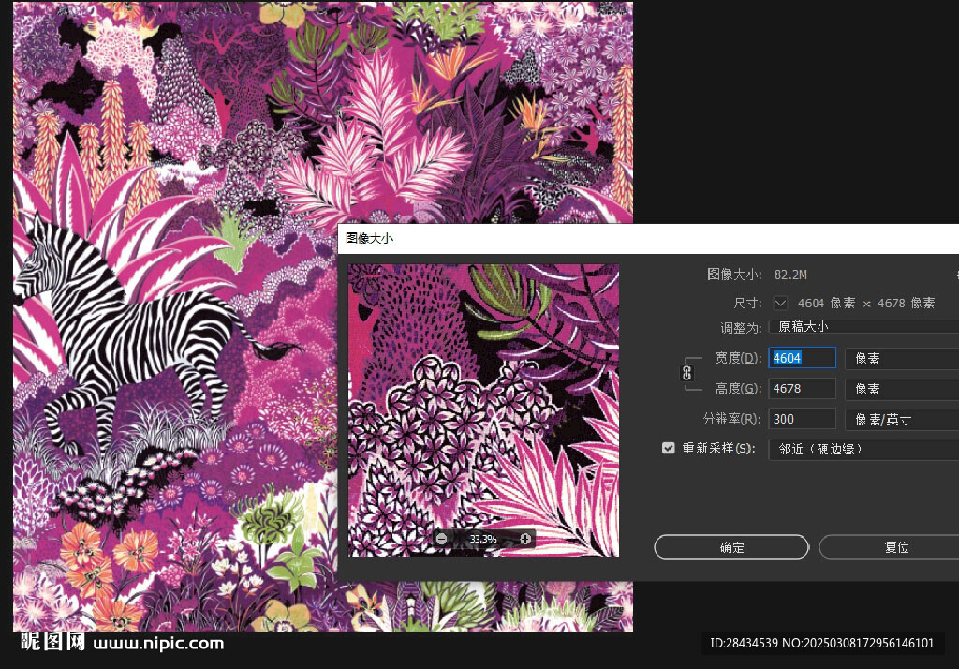Click the 分辨率 resolution field showing 300
The image size is (959, 669).
coord(802,419)
